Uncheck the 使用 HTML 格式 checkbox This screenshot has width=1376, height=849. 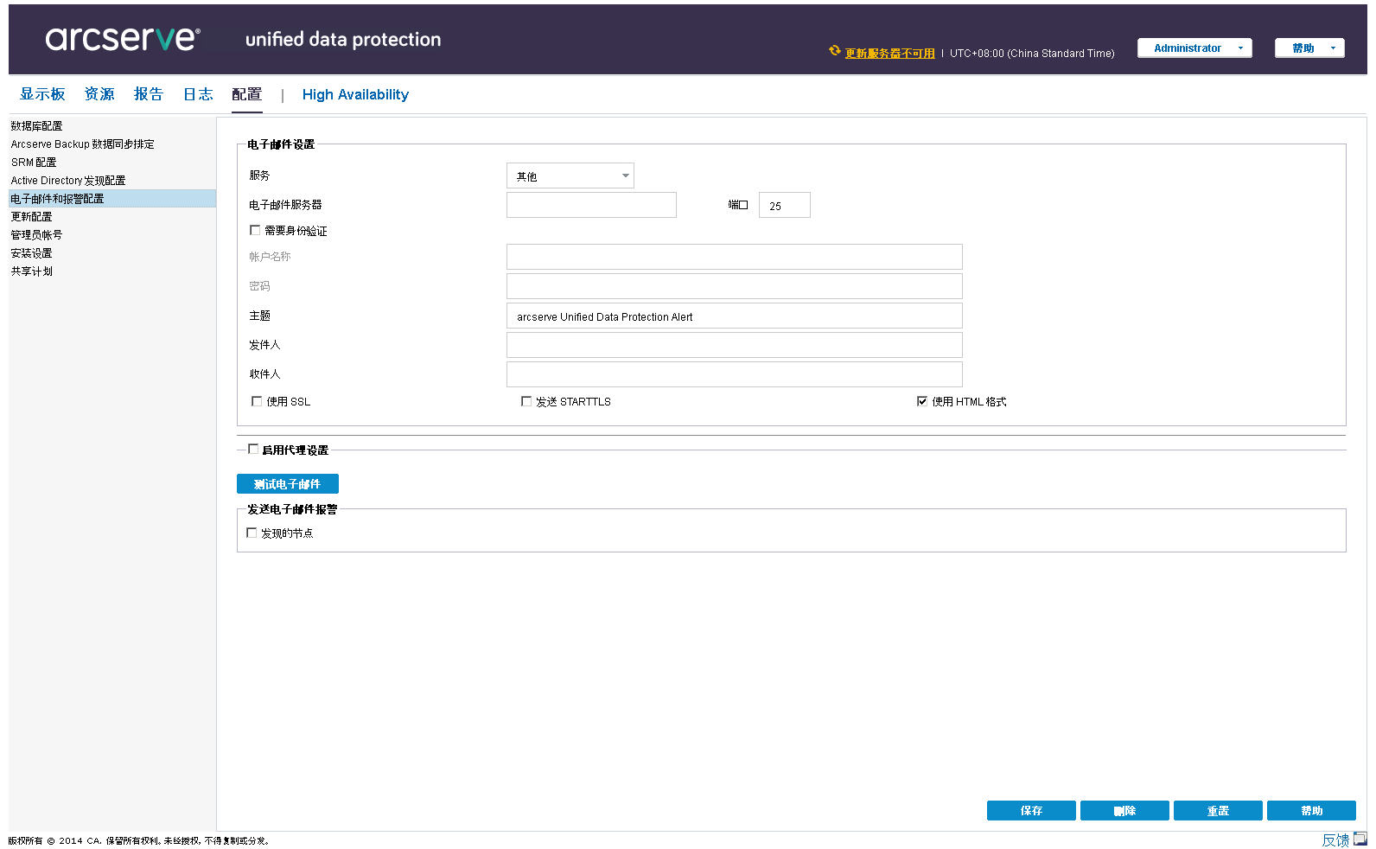(x=922, y=401)
